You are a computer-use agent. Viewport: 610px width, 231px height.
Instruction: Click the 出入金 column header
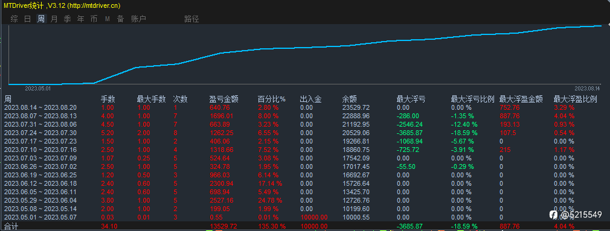pyautogui.click(x=311, y=99)
